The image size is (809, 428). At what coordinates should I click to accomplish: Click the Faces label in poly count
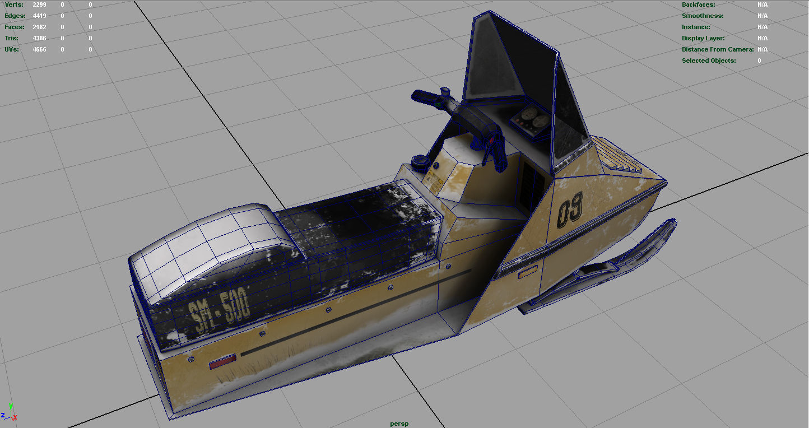coord(15,27)
